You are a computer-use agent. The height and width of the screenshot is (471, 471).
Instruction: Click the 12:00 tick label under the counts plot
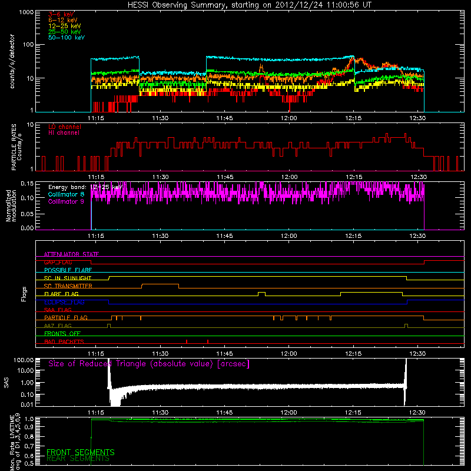tap(289, 118)
